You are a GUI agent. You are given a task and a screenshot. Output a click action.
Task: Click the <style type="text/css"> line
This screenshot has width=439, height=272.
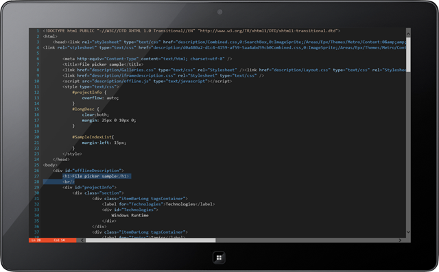(91, 86)
